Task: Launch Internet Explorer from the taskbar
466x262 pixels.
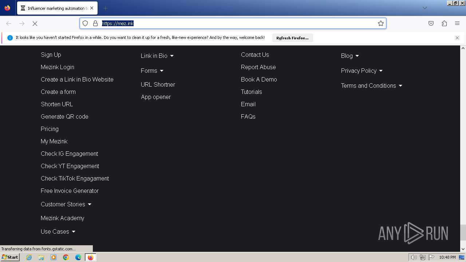Action: (x=29, y=257)
